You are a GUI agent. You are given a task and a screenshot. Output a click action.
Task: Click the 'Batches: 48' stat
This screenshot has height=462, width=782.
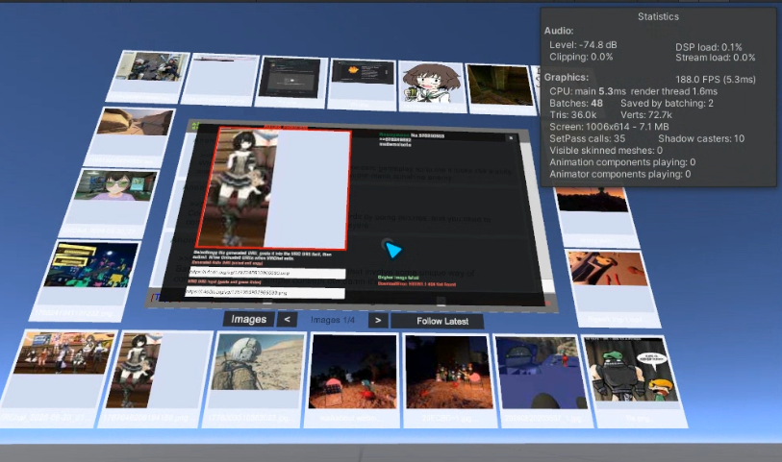[576, 103]
